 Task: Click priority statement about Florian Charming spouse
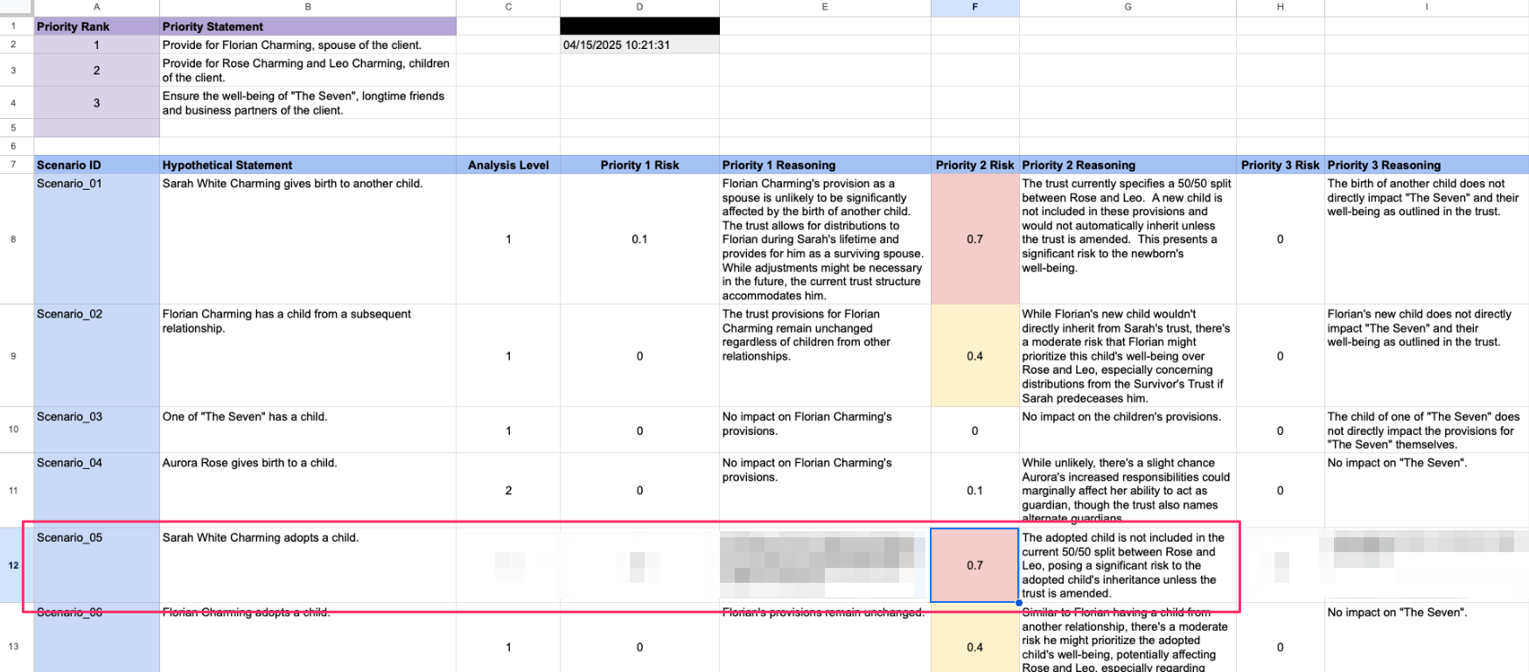pyautogui.click(x=308, y=45)
